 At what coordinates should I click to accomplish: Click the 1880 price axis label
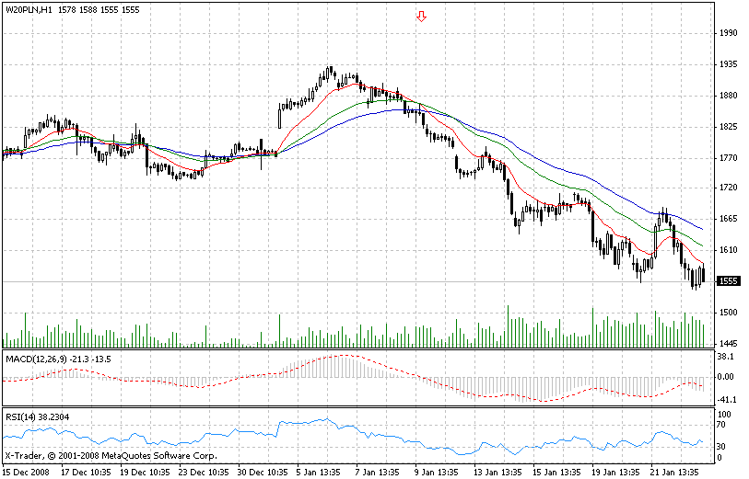tap(729, 96)
